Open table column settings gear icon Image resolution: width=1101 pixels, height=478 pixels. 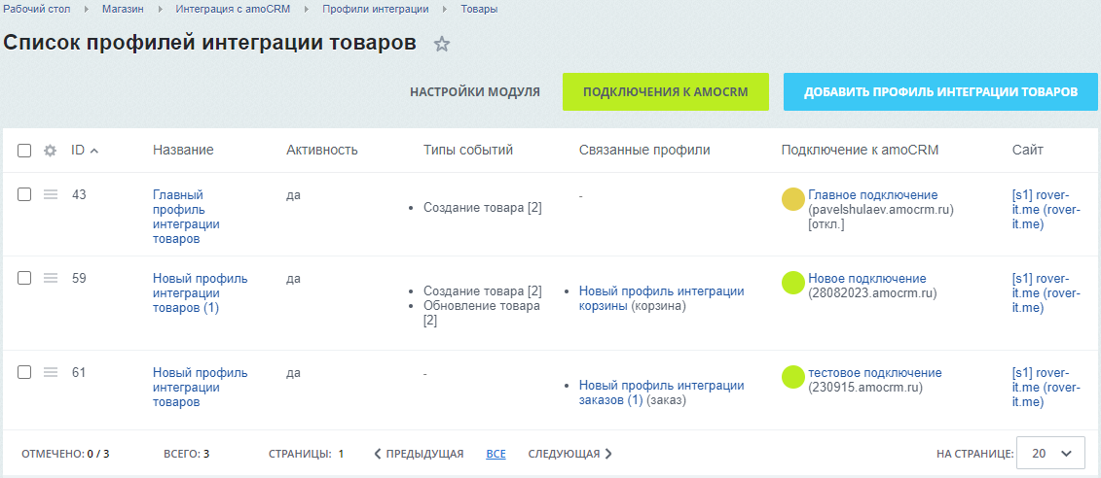click(x=51, y=151)
